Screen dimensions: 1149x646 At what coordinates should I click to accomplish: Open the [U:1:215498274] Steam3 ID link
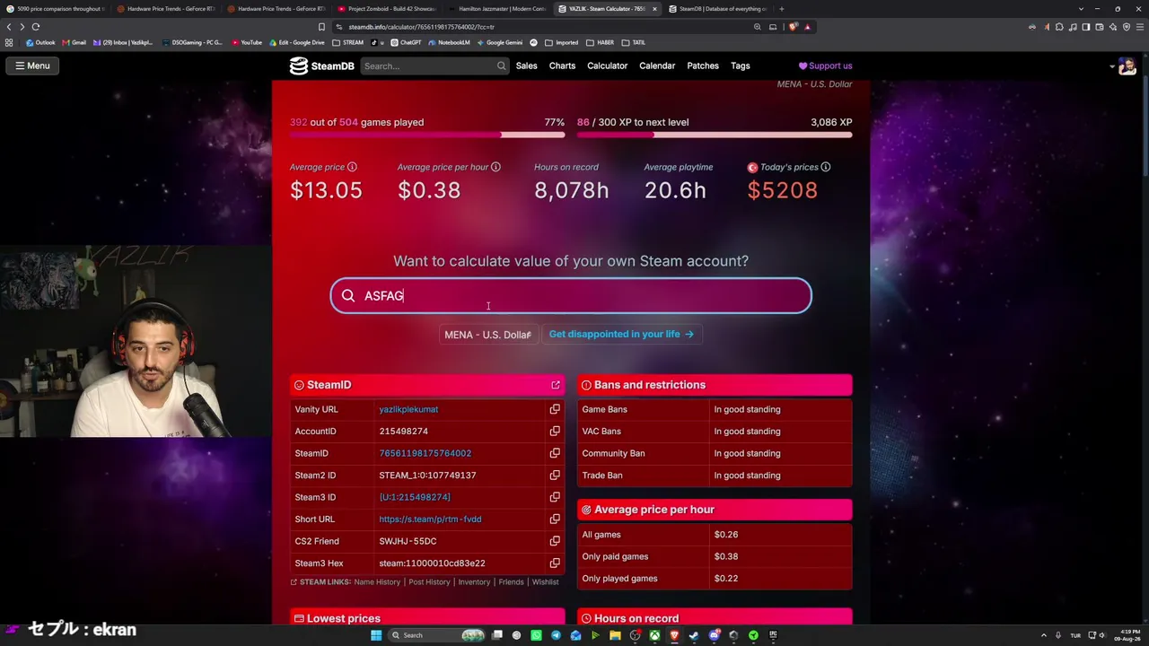click(x=415, y=497)
